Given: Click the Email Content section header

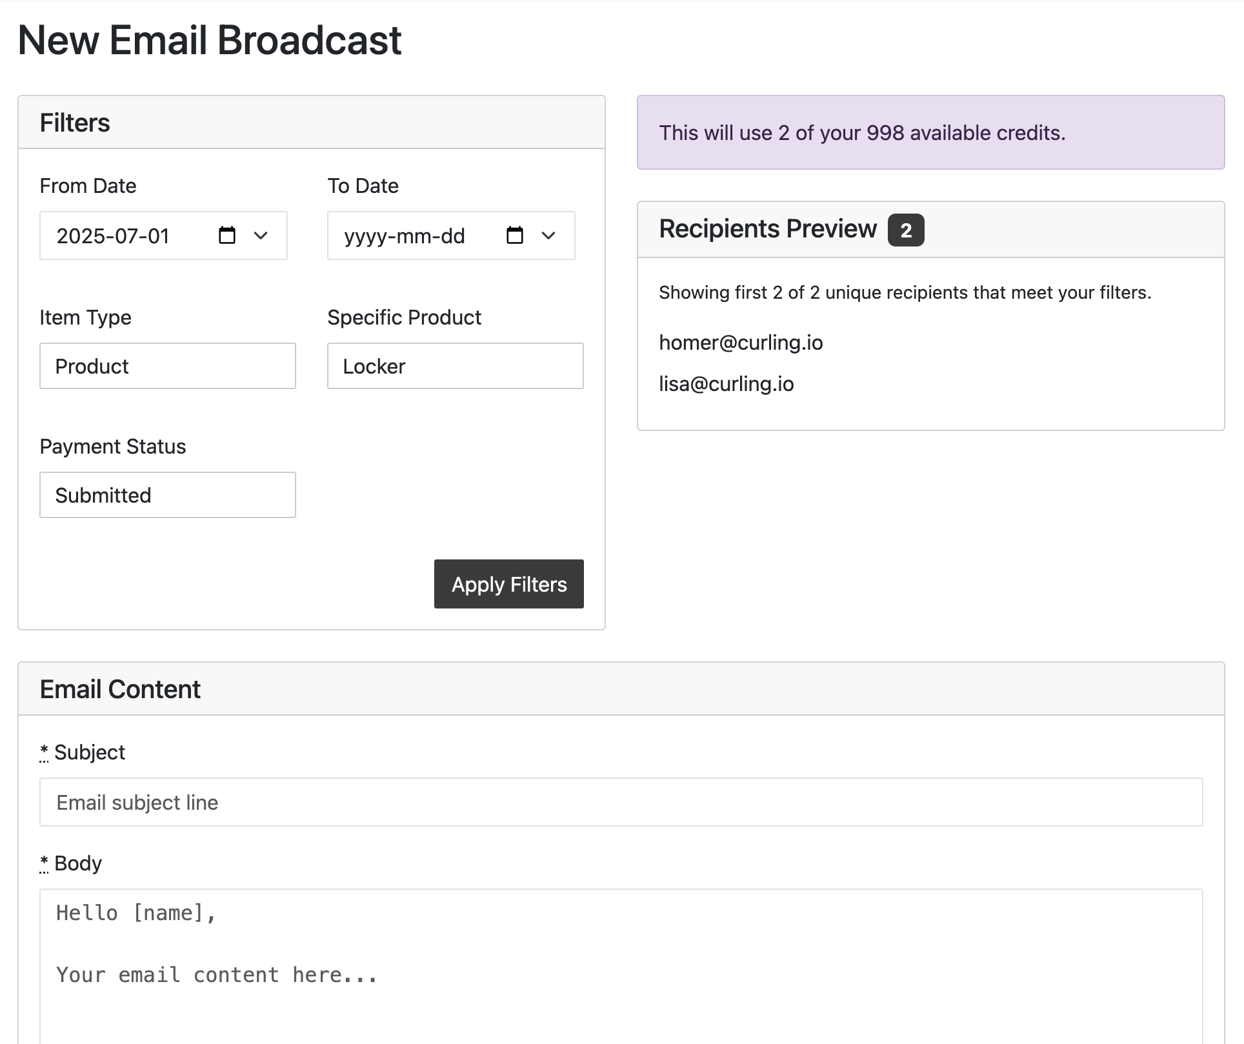Looking at the screenshot, I should click(120, 688).
